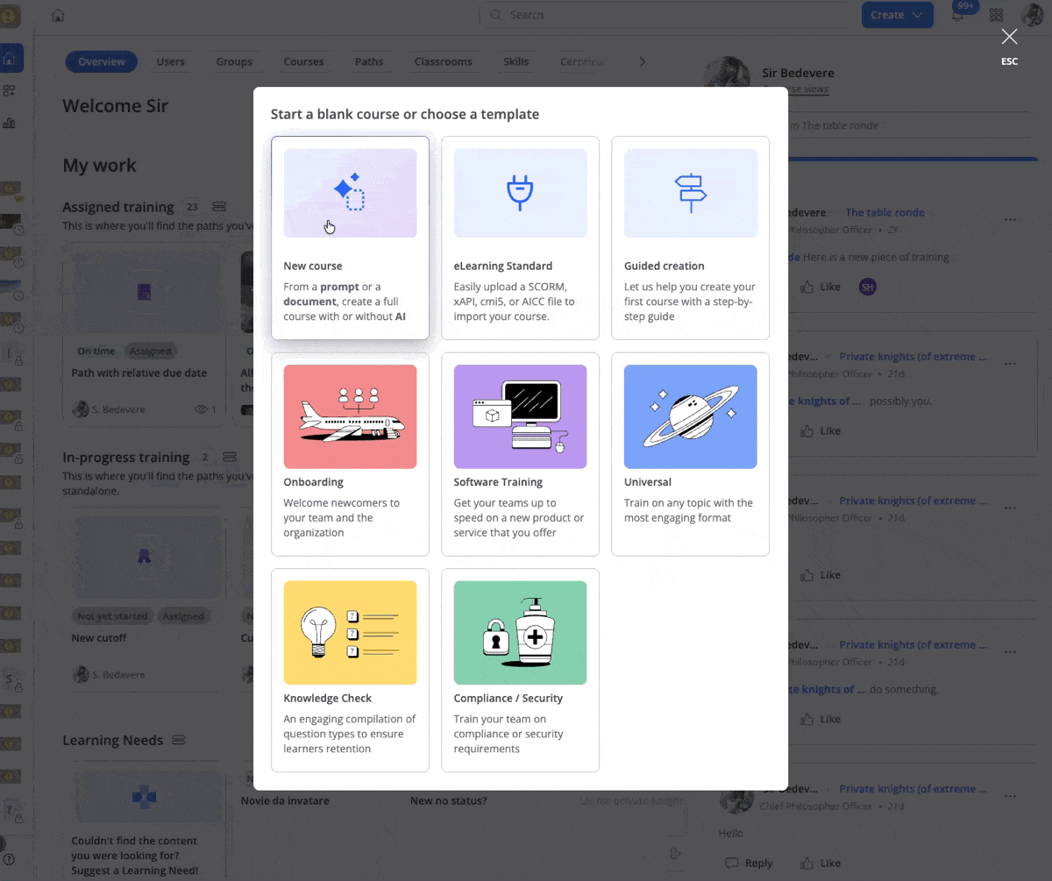Switch to the Courses tab
The width and height of the screenshot is (1052, 881).
point(303,61)
